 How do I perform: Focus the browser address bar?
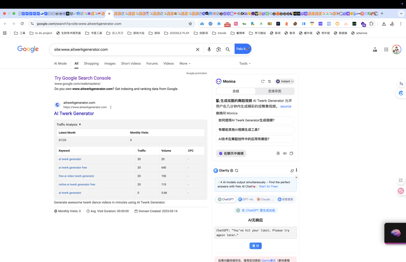[x=111, y=24]
